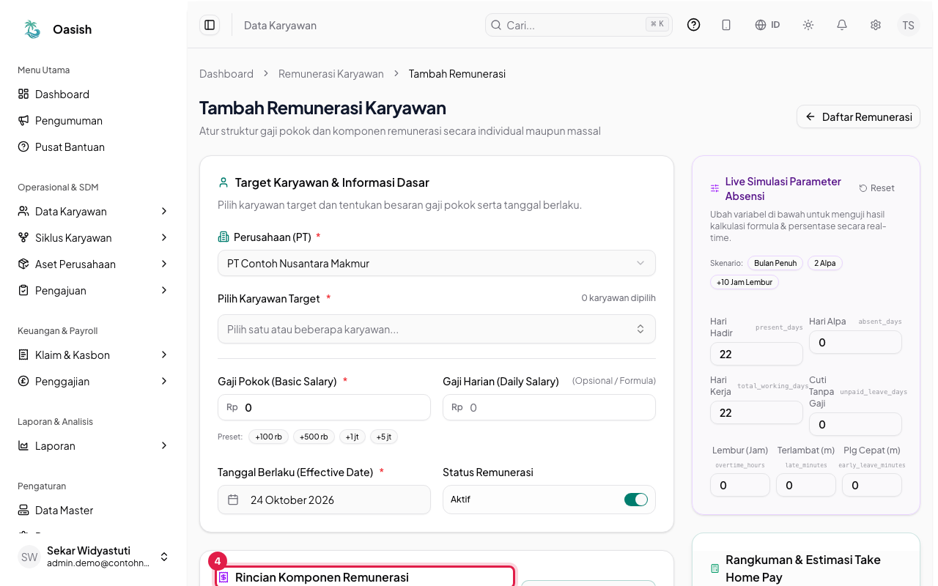Add the +5 jt salary preset
The height and width of the screenshot is (586, 938).
[x=384, y=437]
